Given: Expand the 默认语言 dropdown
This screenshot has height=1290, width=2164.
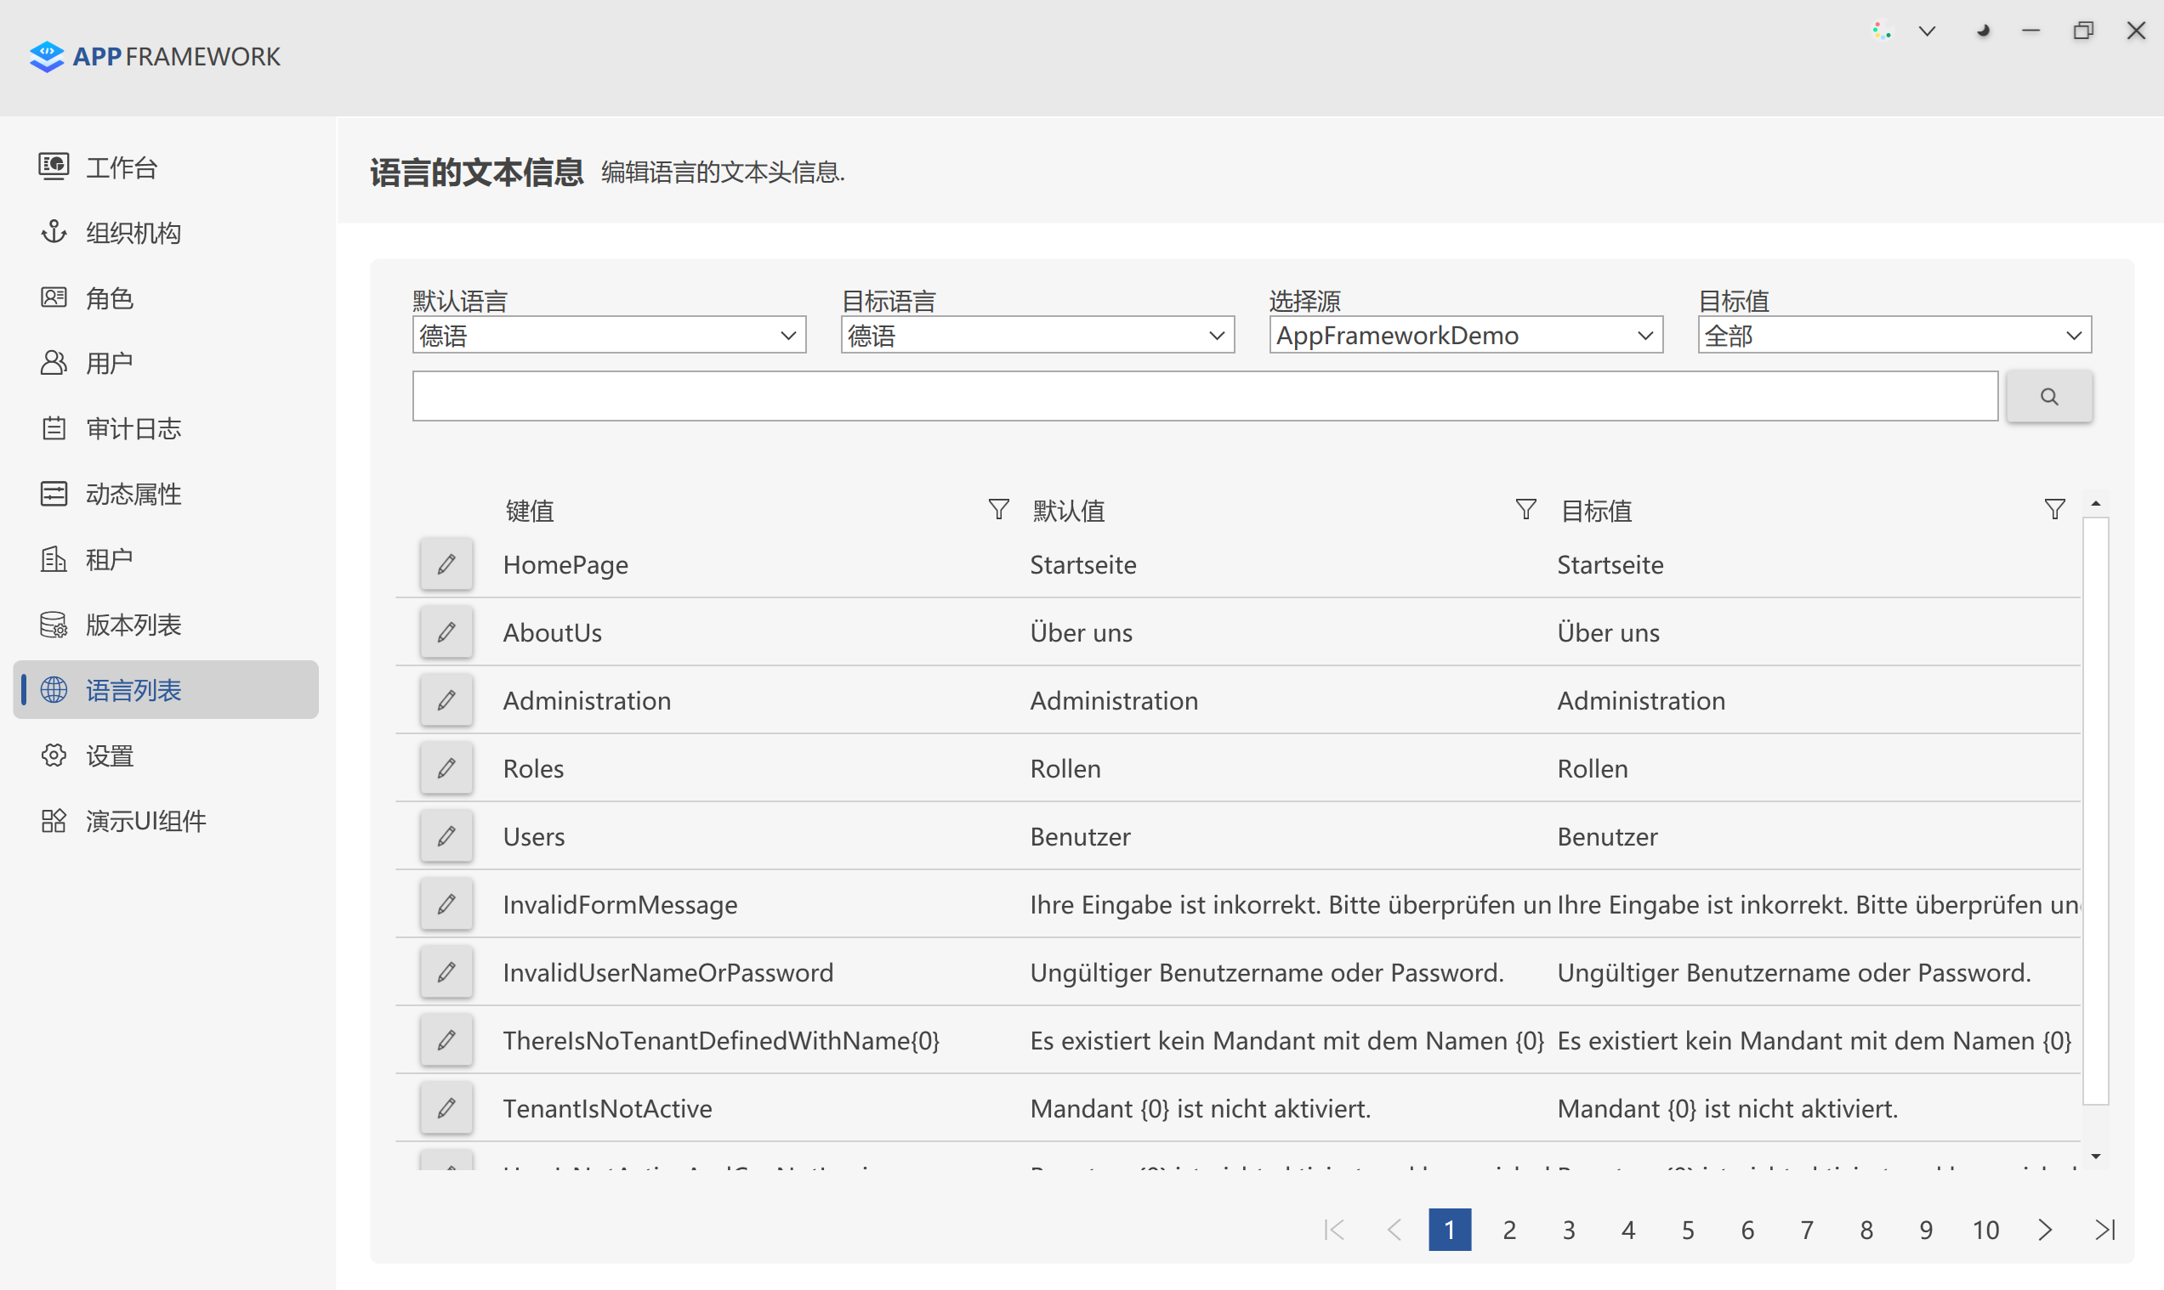Looking at the screenshot, I should [609, 336].
